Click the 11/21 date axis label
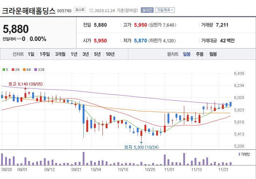 (223, 170)
